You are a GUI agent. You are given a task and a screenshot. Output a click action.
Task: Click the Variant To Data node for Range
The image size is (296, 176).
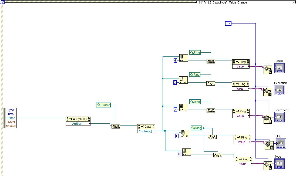(x=268, y=70)
